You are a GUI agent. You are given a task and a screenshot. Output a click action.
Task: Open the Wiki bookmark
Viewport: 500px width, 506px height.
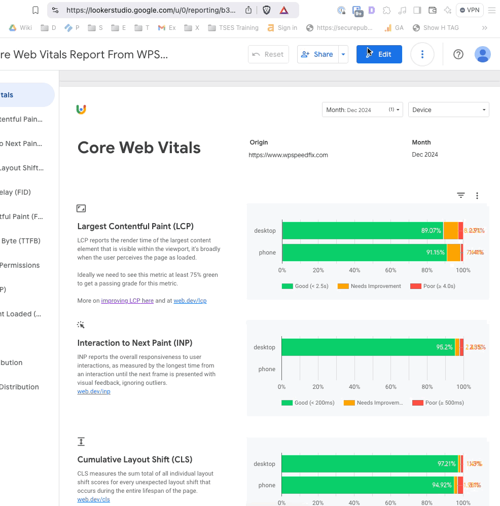click(20, 28)
